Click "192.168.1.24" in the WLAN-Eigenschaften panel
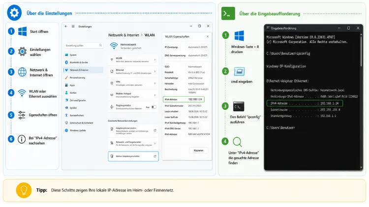The height and width of the screenshot is (207, 369). point(195,99)
